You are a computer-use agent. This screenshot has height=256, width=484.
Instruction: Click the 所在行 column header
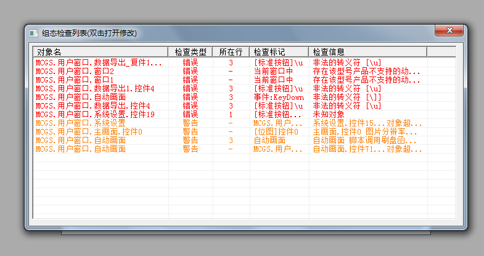pos(231,52)
